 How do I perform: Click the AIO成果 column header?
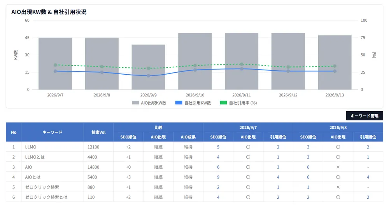(188, 137)
